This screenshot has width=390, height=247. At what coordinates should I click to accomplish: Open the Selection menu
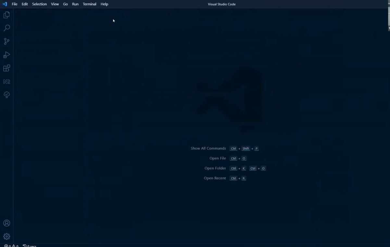pos(39,4)
